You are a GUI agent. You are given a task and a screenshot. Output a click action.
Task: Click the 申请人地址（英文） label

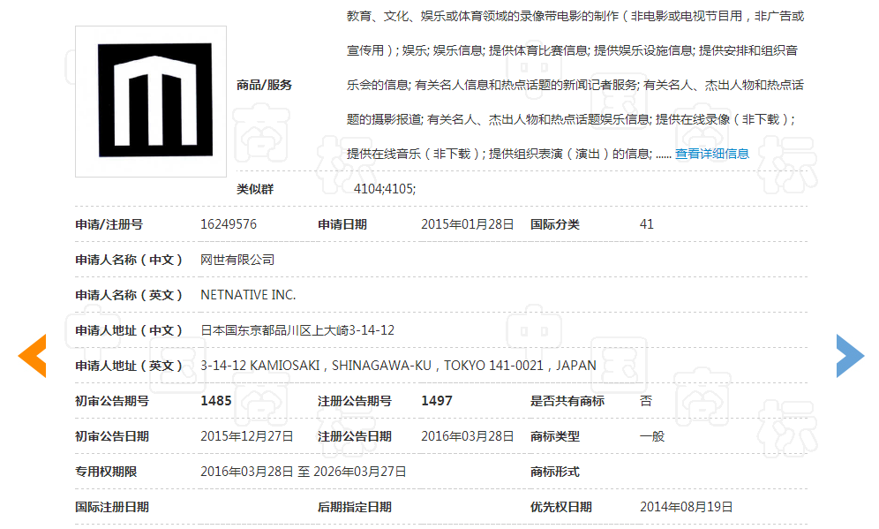(x=129, y=366)
